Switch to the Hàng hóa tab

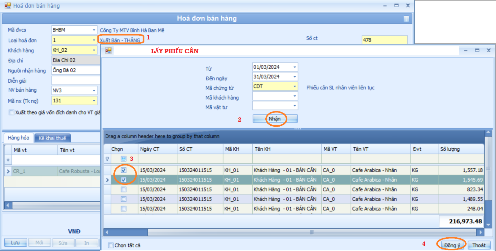(18, 138)
